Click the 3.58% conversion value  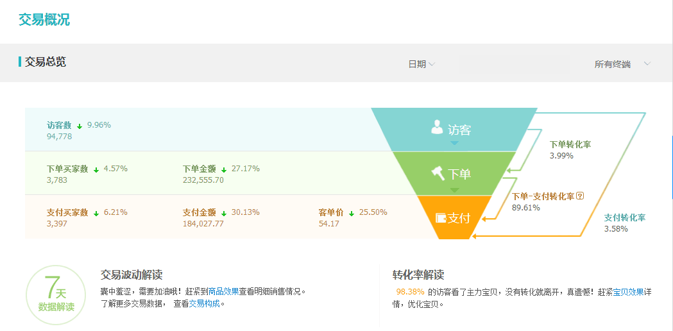[x=616, y=229]
